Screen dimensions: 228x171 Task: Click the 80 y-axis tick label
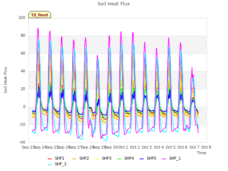(x=23, y=36)
